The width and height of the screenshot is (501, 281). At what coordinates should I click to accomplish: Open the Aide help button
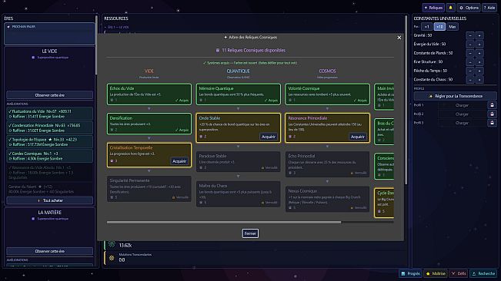489,8
